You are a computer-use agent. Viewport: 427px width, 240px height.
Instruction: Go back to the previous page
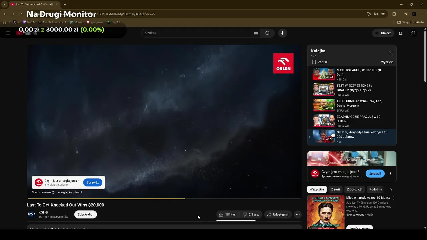tap(5, 14)
